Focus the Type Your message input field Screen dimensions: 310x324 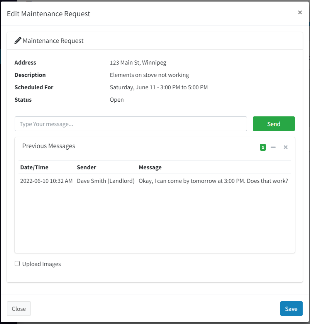point(130,124)
